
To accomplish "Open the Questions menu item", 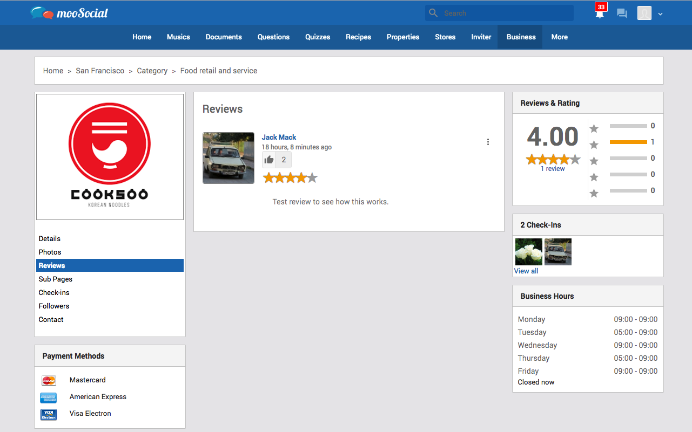I will coord(273,37).
